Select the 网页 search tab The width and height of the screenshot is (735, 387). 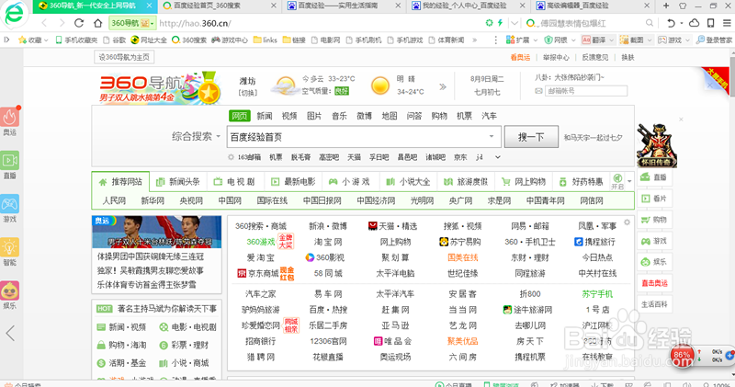click(x=240, y=116)
